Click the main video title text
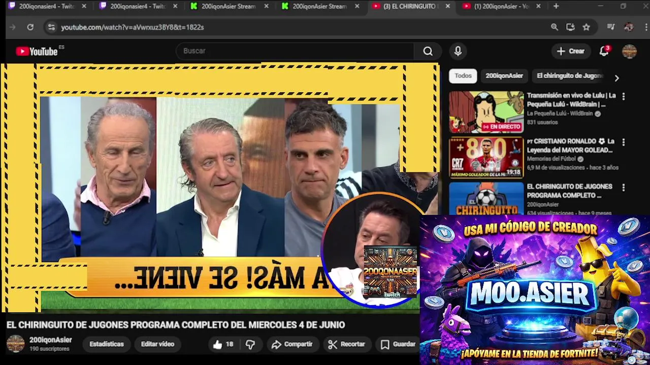650x365 pixels. (x=176, y=325)
